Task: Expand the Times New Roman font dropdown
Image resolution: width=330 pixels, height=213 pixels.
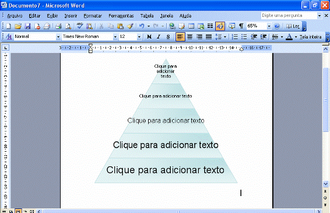Action: 115,37
